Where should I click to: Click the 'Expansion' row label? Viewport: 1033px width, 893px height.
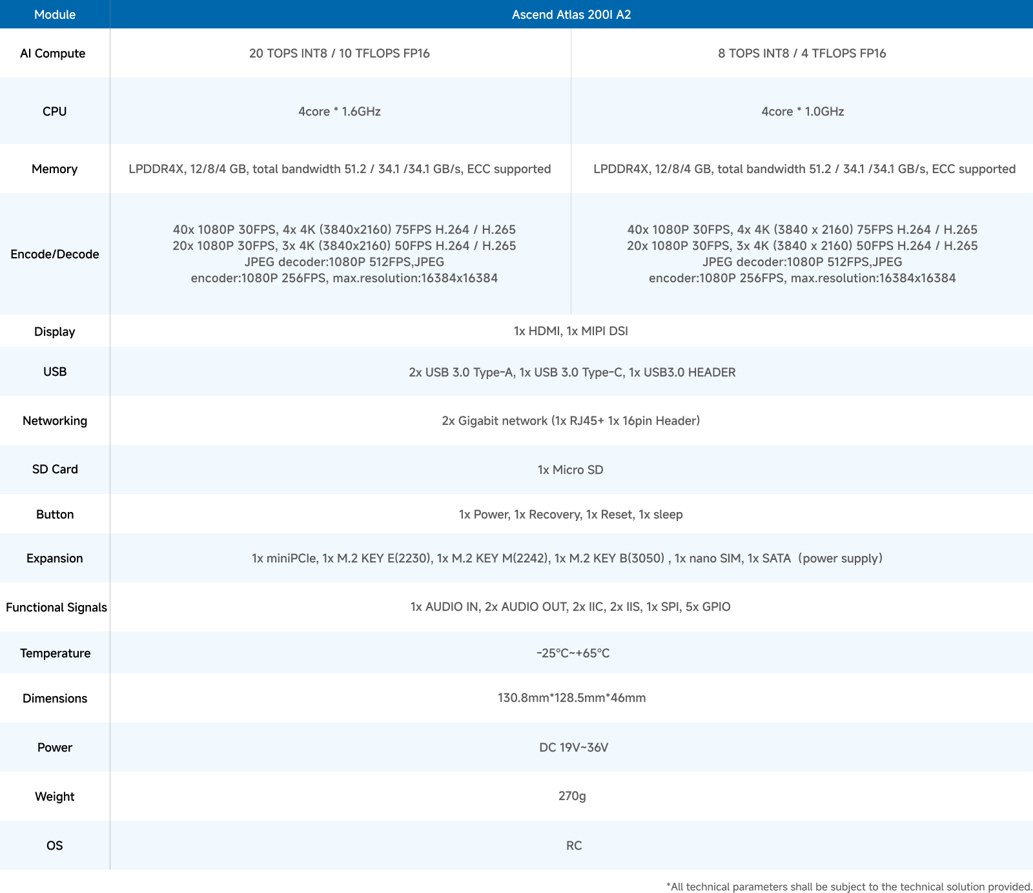point(55,559)
